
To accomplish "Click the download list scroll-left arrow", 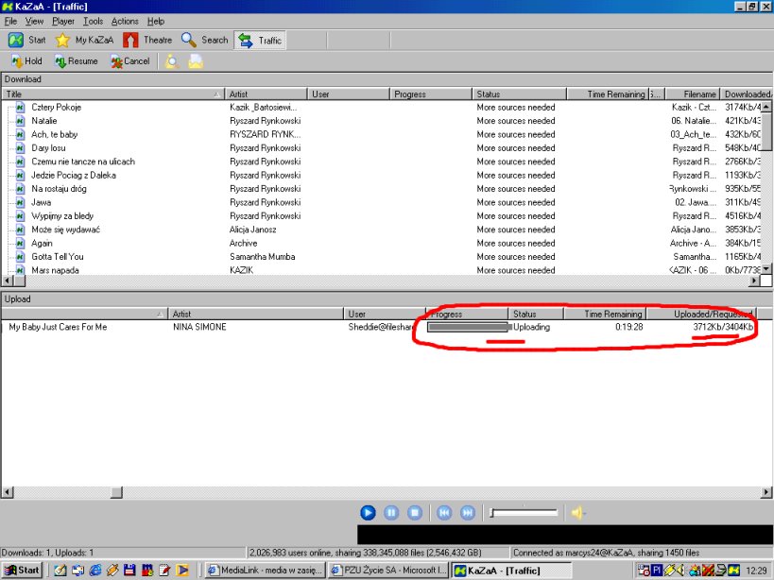I will [7, 281].
